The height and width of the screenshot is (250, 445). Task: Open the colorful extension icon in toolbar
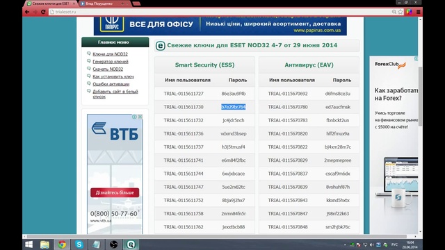[409, 12]
